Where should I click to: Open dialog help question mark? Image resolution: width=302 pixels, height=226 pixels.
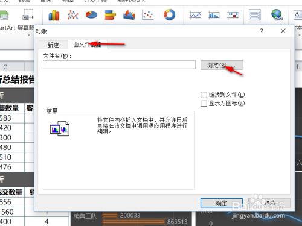tap(262, 31)
